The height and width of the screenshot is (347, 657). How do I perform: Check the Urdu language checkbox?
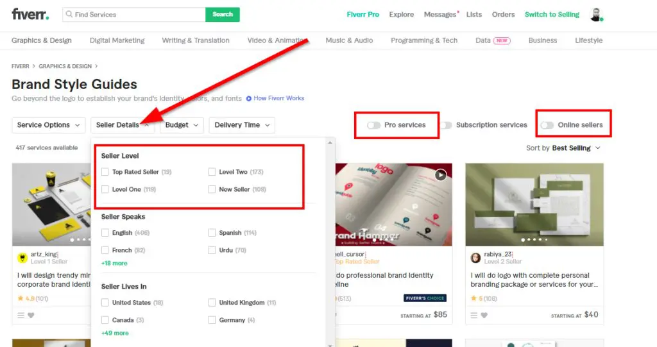click(x=212, y=250)
